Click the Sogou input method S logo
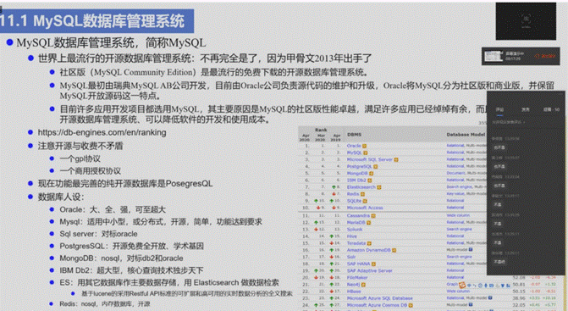This screenshot has width=568, height=311. point(462,286)
